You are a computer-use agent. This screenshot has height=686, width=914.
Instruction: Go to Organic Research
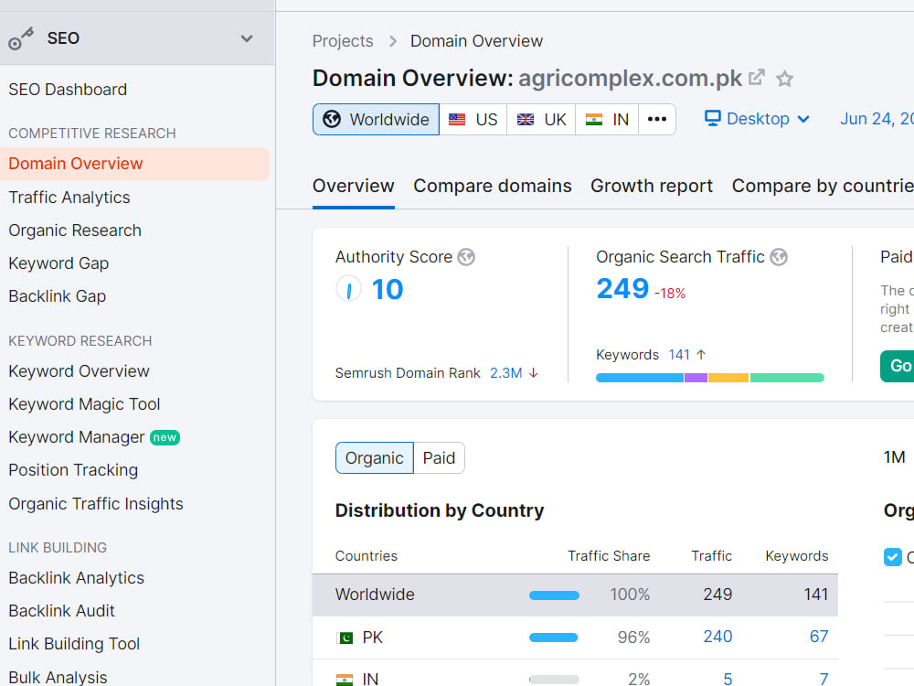tap(75, 230)
